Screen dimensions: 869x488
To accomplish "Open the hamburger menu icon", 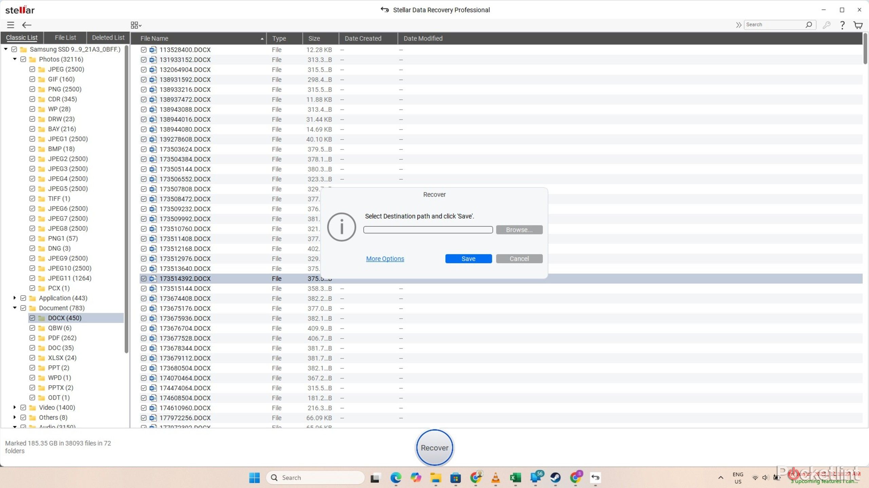I will pos(11,25).
